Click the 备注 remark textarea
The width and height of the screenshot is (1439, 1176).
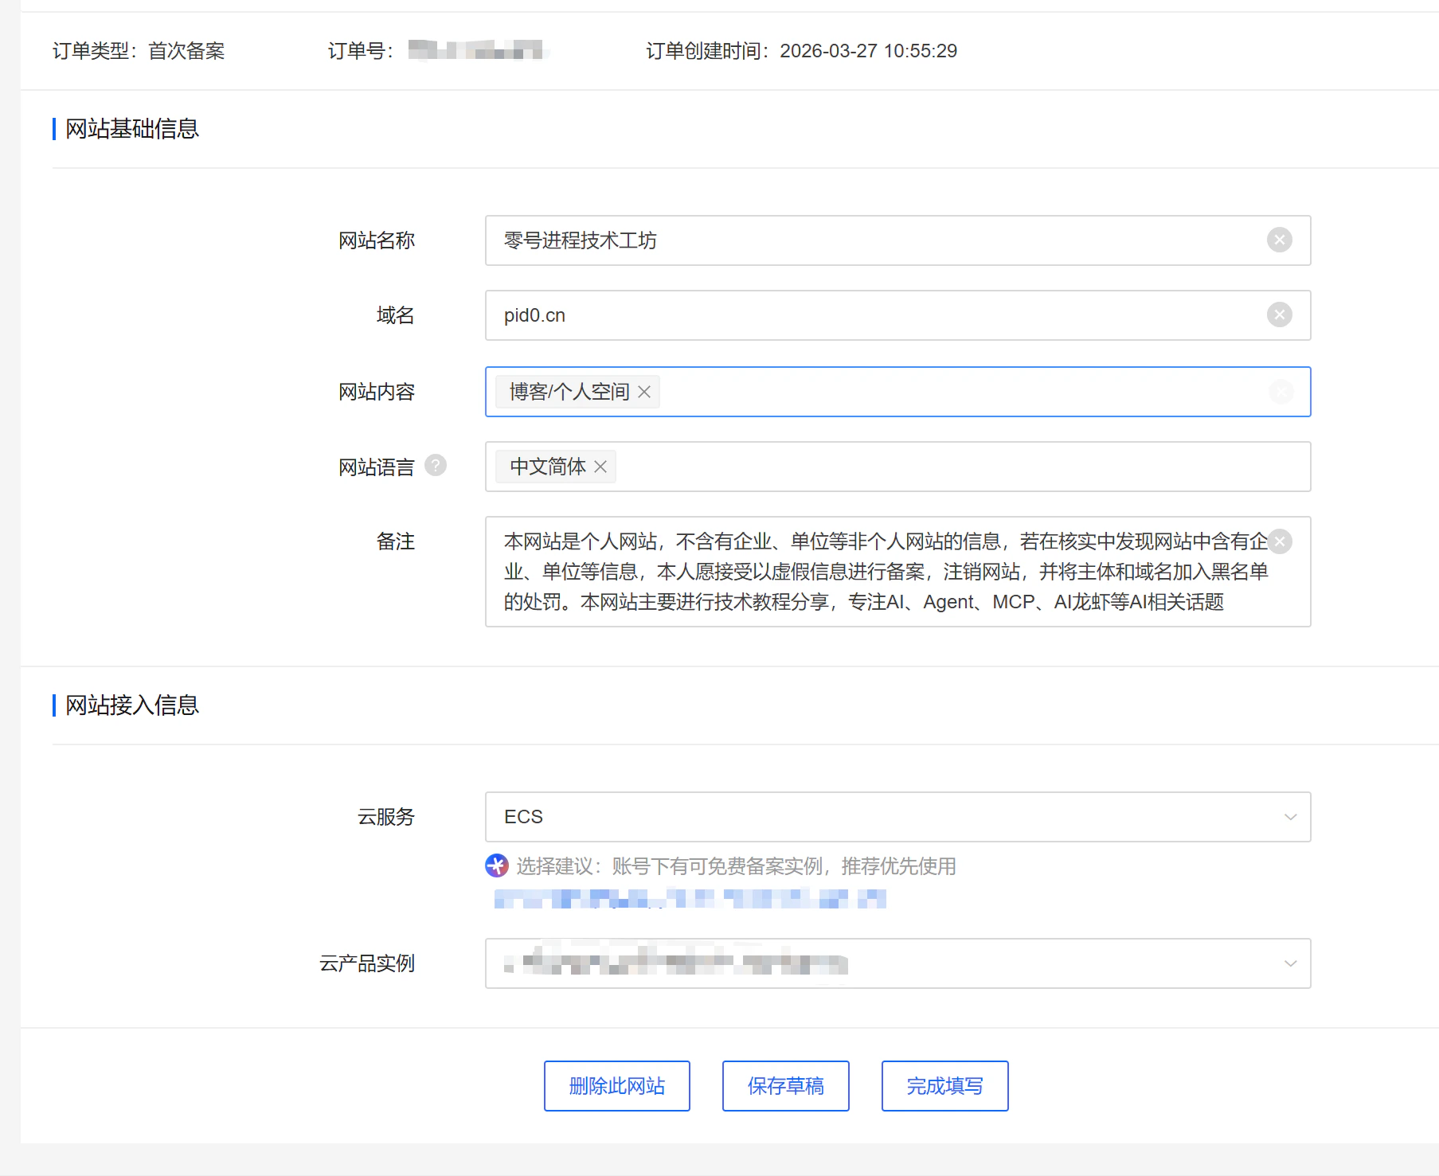coord(876,572)
